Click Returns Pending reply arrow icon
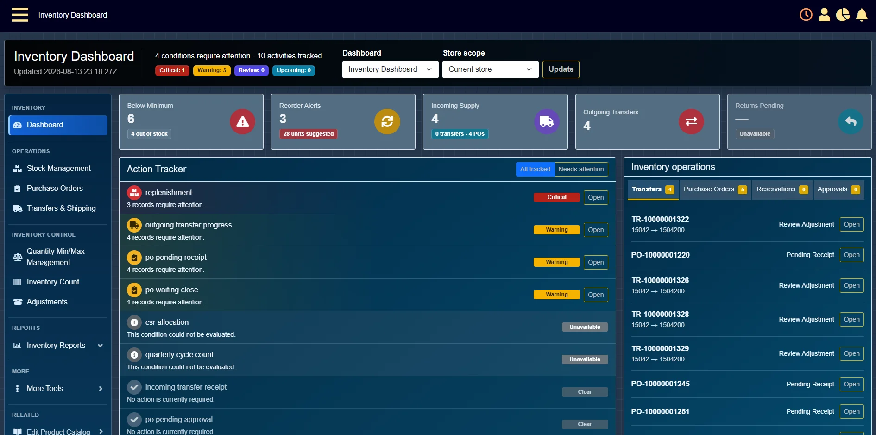The image size is (876, 435). 851,122
